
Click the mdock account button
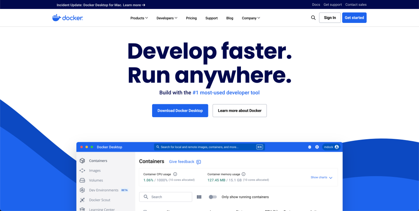331,147
